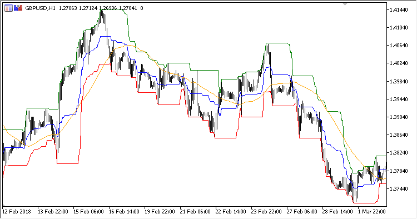Click the 12 Feb 2018 date label
Screen dimensions: 417x219
17,212
